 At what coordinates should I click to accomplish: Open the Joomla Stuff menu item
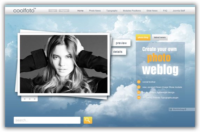tap(179, 11)
